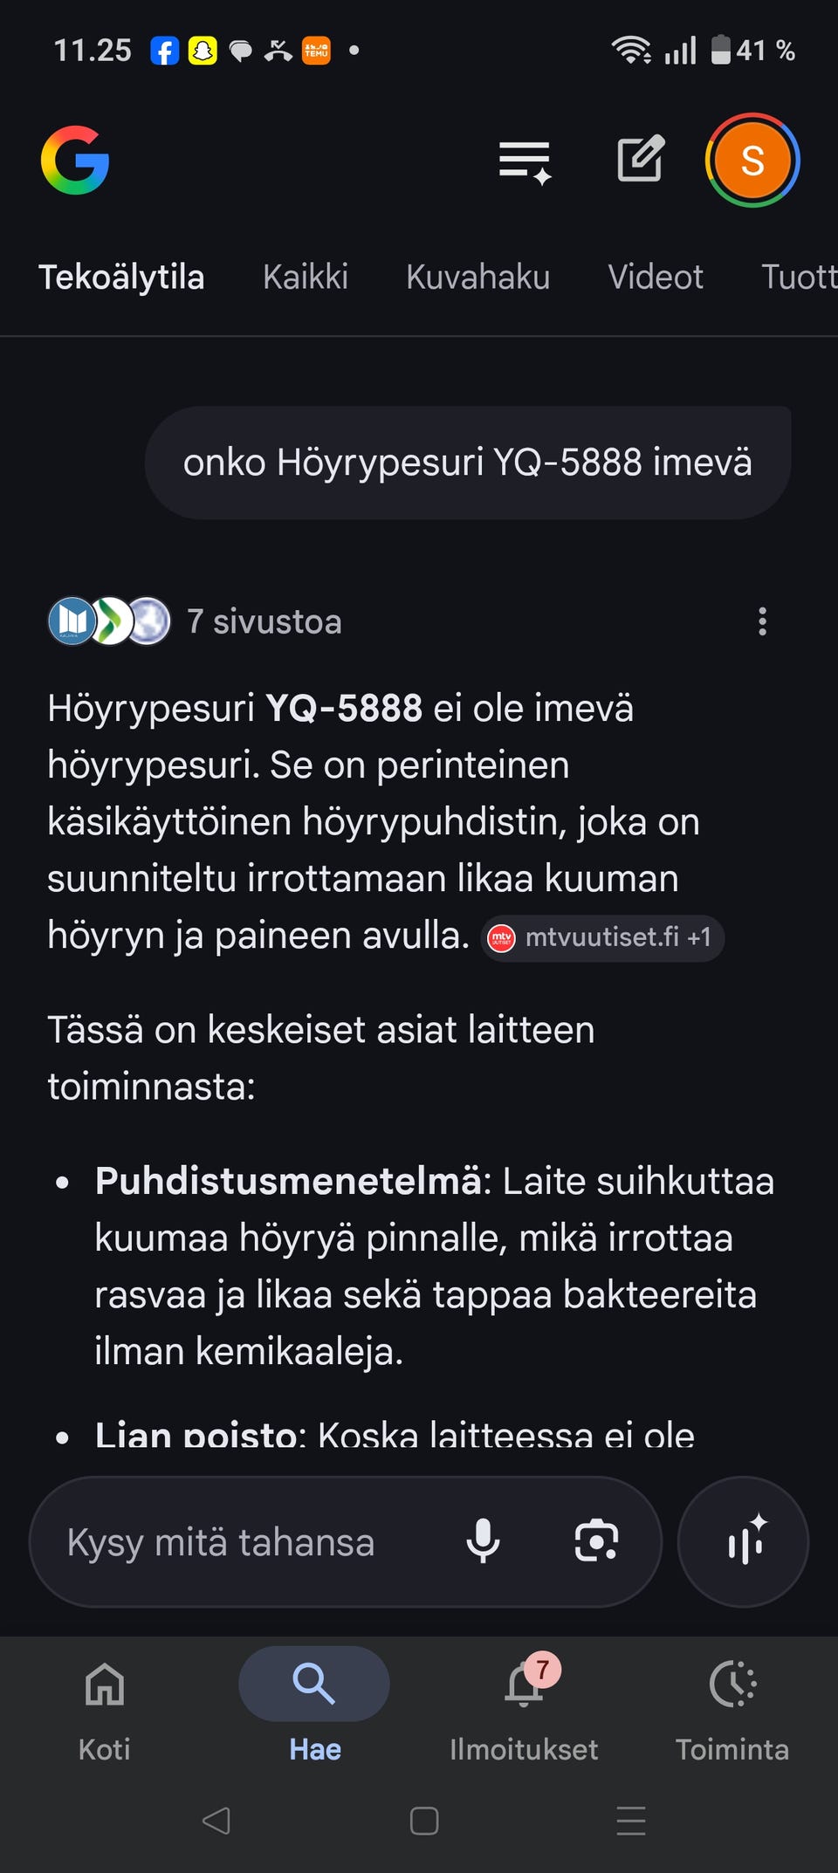Switch to the Videot tab
The height and width of the screenshot is (1873, 838).
[x=656, y=277]
